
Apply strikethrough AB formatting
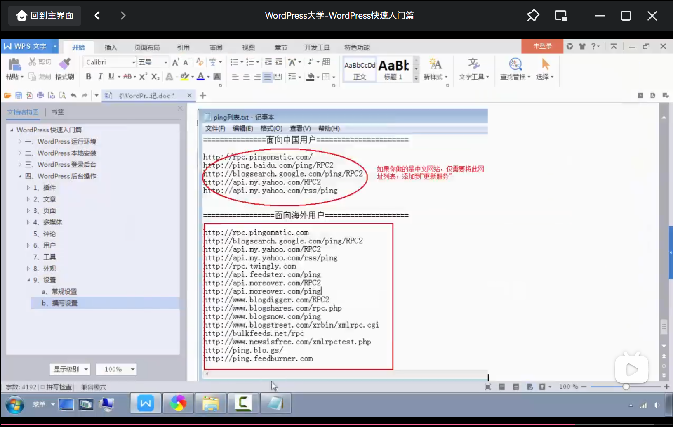pos(127,76)
